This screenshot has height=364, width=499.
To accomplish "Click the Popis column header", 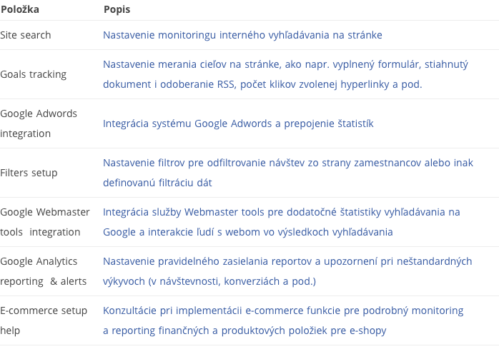I will [x=117, y=10].
